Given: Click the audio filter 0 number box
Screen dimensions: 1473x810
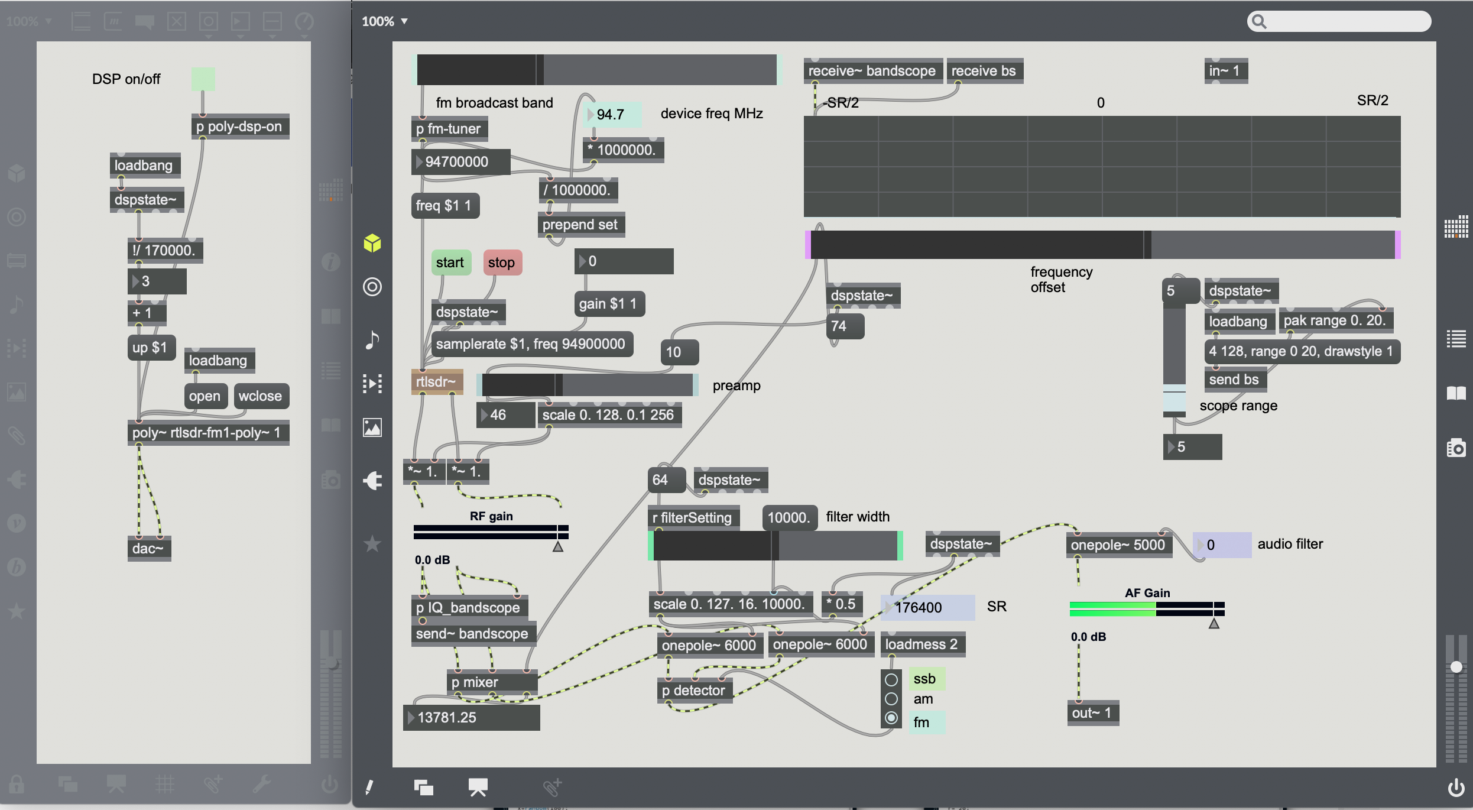Looking at the screenshot, I should 1222,545.
